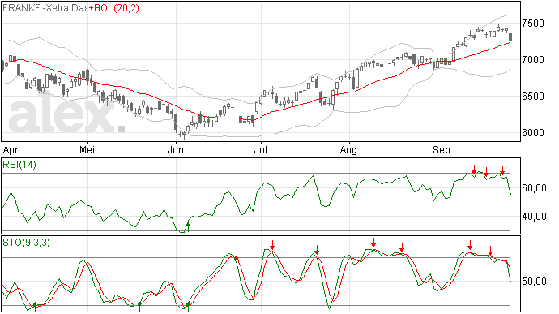Screen dimensions: 559x314
Task: Click the 60,00 RSI axis value
Action: (534, 188)
